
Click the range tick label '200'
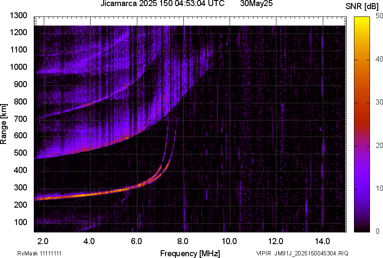tap(20, 205)
